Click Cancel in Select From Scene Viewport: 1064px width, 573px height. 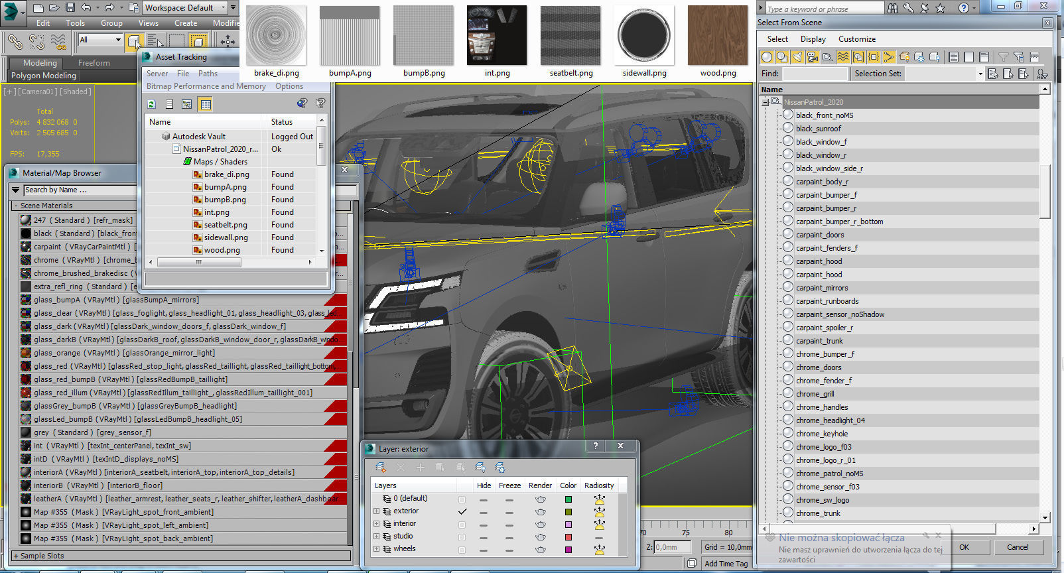[1018, 547]
